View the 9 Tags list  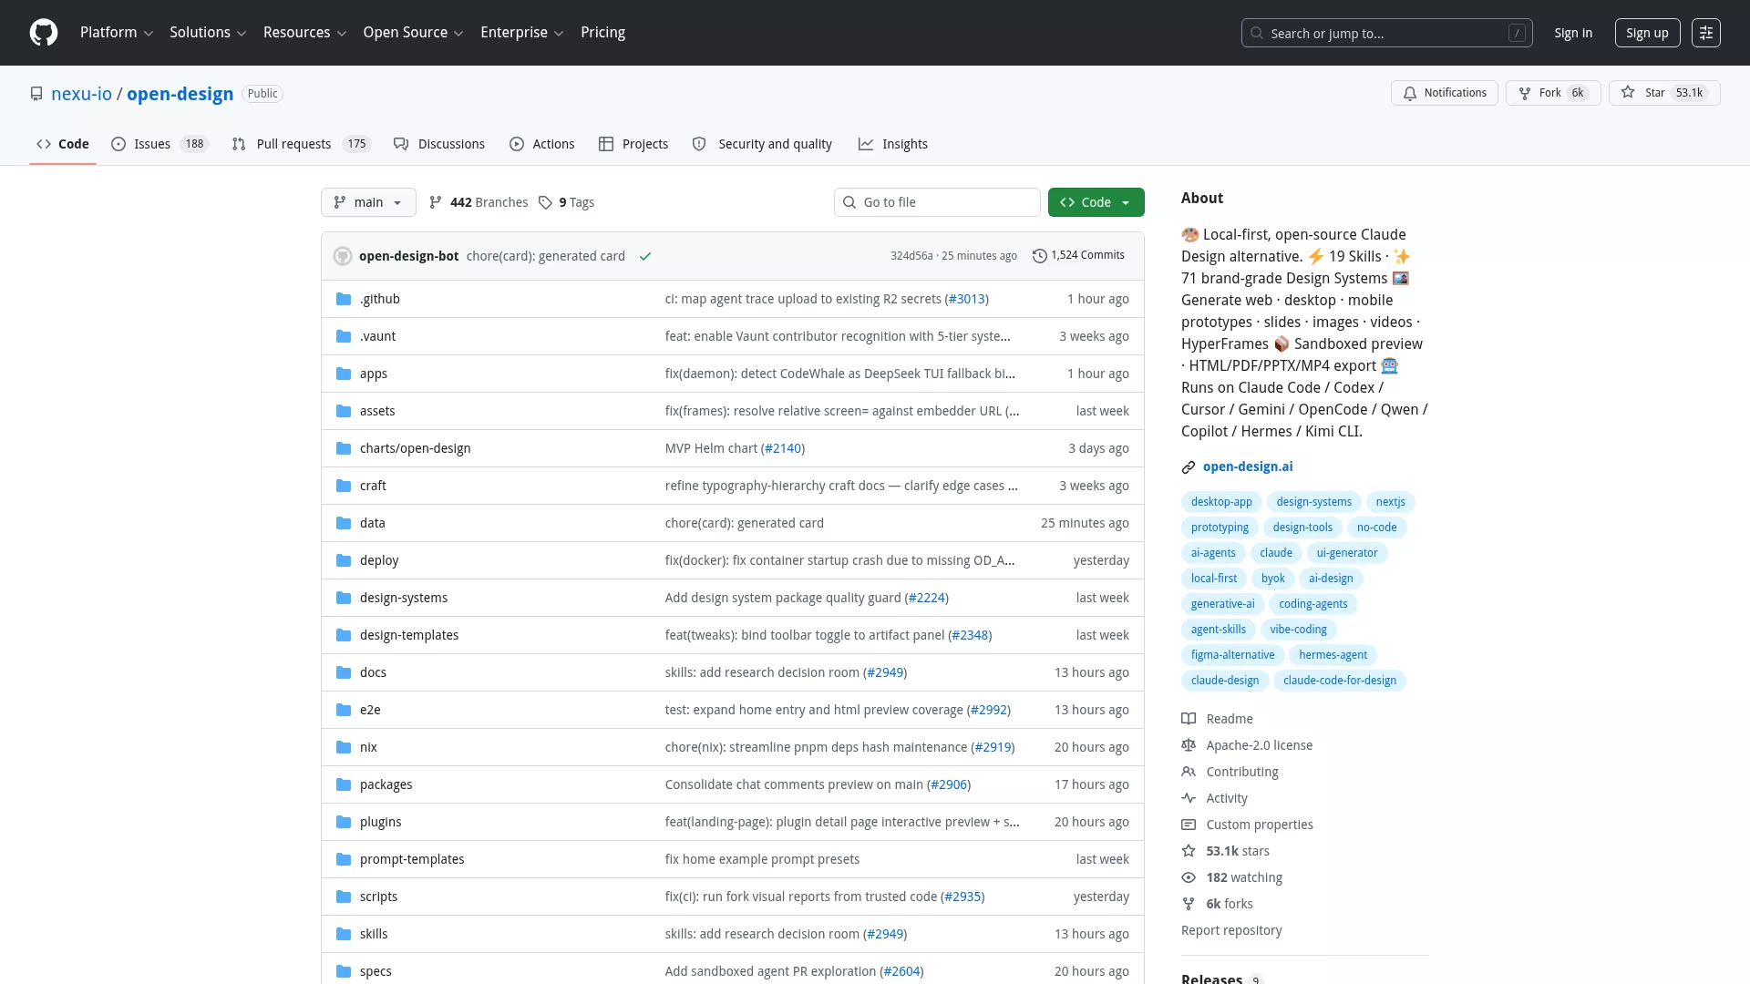566,202
